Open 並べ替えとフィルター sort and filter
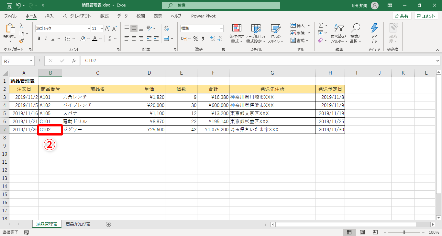This screenshot has height=236, width=442. click(x=338, y=34)
